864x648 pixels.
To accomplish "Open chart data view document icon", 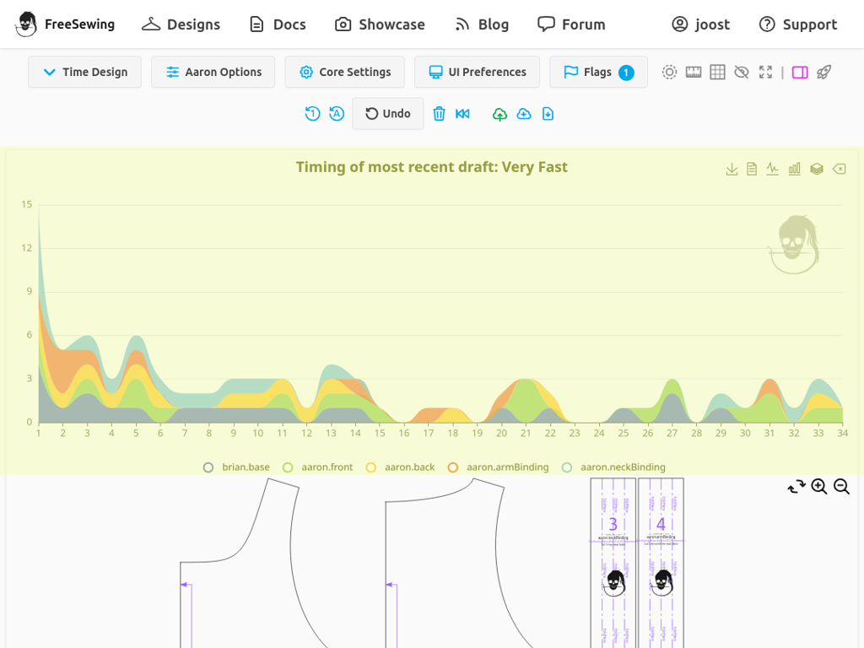I will [x=752, y=169].
